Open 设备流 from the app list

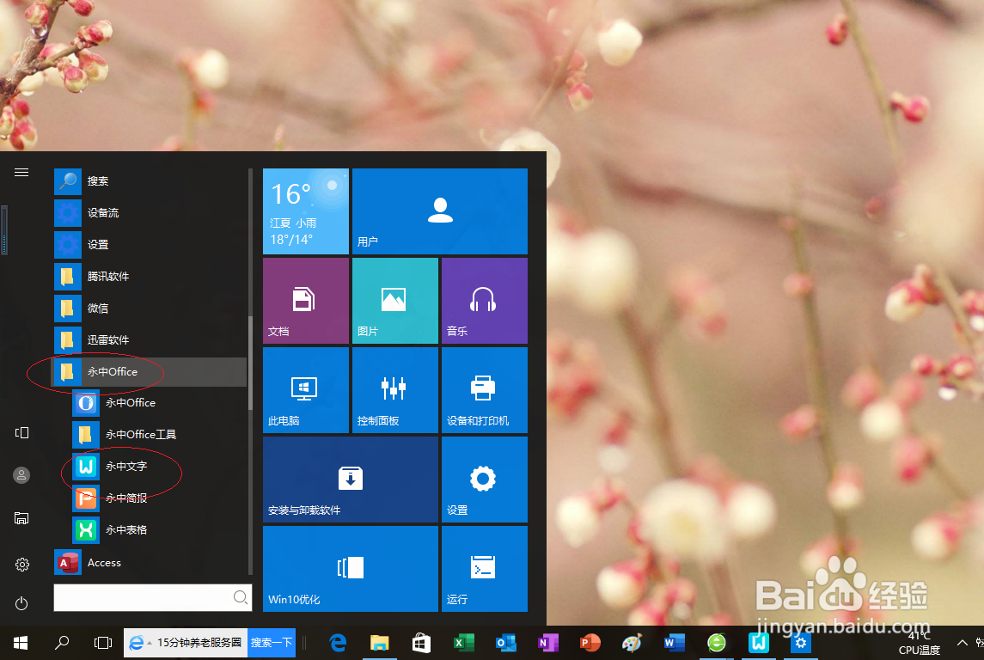point(150,212)
